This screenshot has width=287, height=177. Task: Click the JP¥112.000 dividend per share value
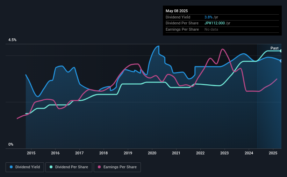tap(215, 23)
